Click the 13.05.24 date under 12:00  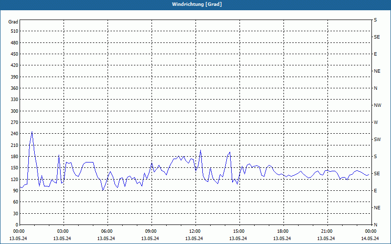coord(194,238)
